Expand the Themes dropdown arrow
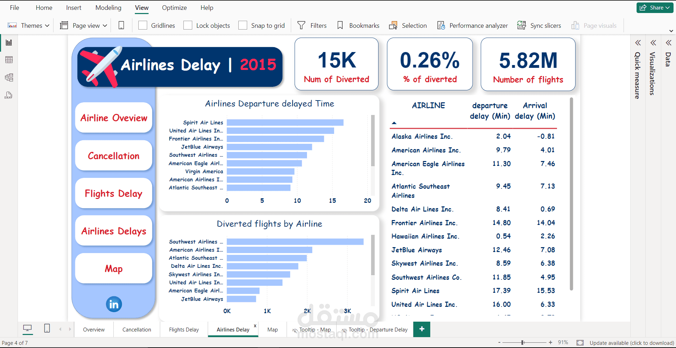Viewport: 676px width, 348px height. (47, 26)
